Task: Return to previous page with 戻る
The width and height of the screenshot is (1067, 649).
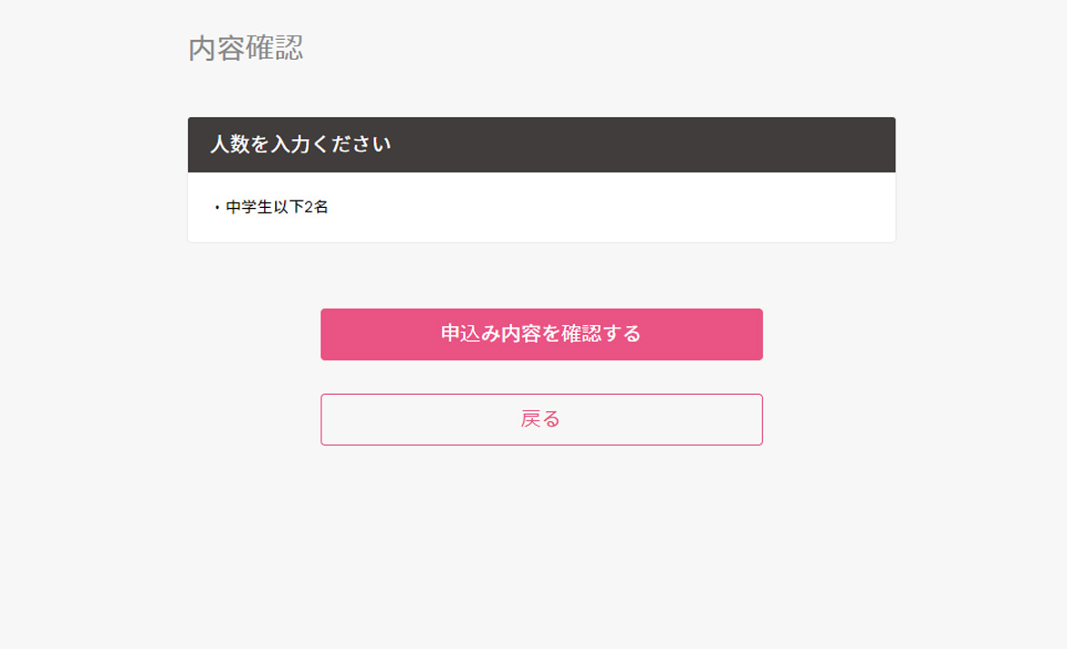Action: 541,419
